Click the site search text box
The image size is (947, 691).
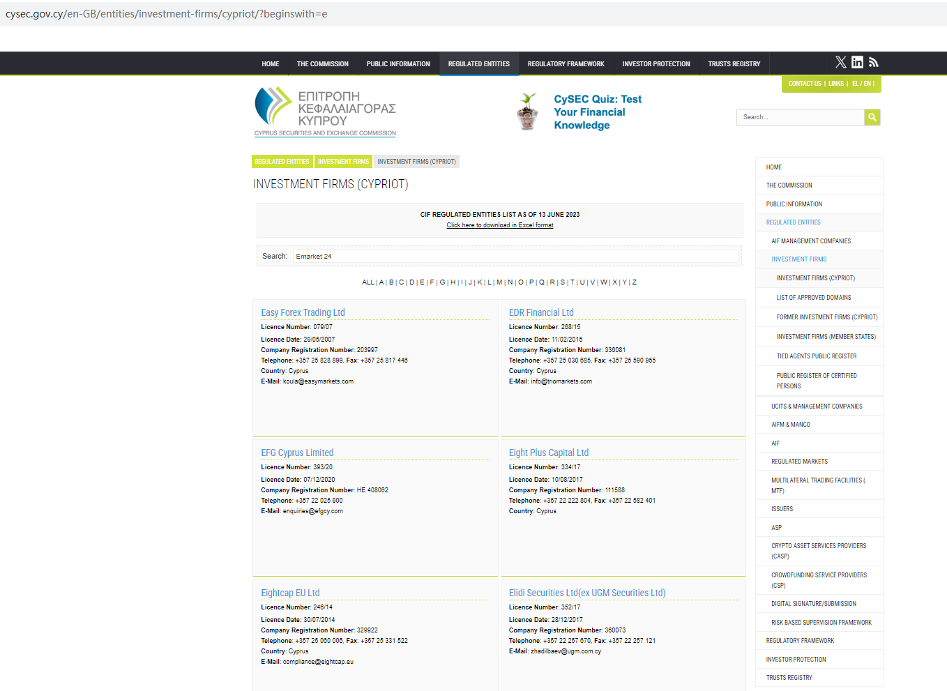(800, 117)
